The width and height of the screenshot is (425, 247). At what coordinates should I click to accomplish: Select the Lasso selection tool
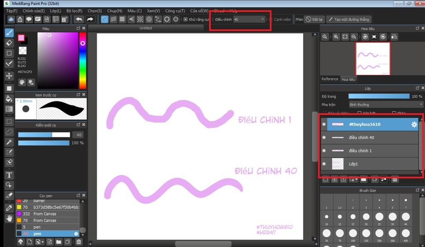click(x=9, y=132)
